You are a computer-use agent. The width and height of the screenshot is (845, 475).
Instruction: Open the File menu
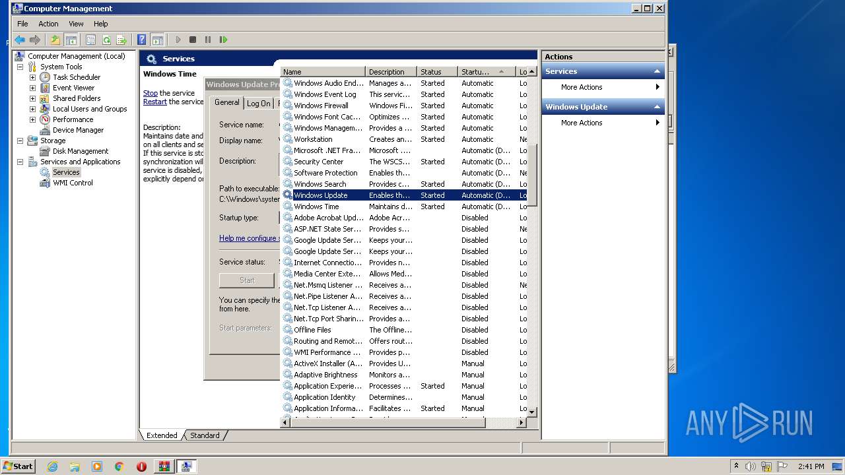(22, 24)
